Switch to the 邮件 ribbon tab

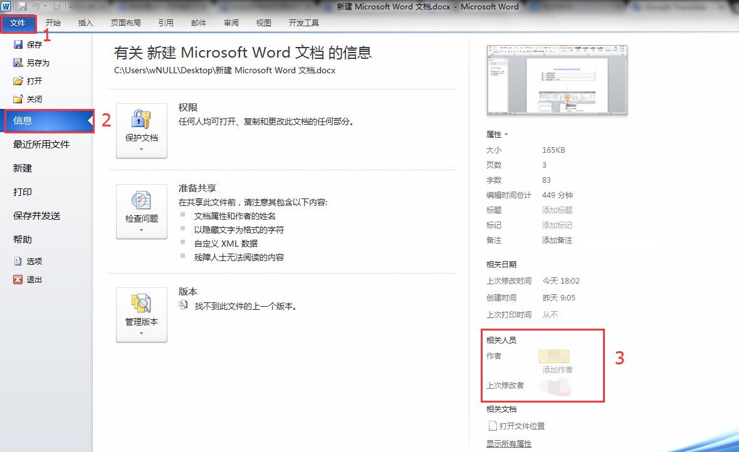coord(199,23)
